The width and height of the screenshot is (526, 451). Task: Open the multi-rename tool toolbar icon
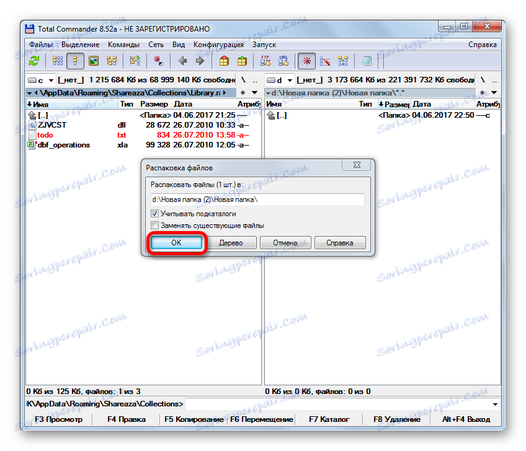tap(325, 61)
